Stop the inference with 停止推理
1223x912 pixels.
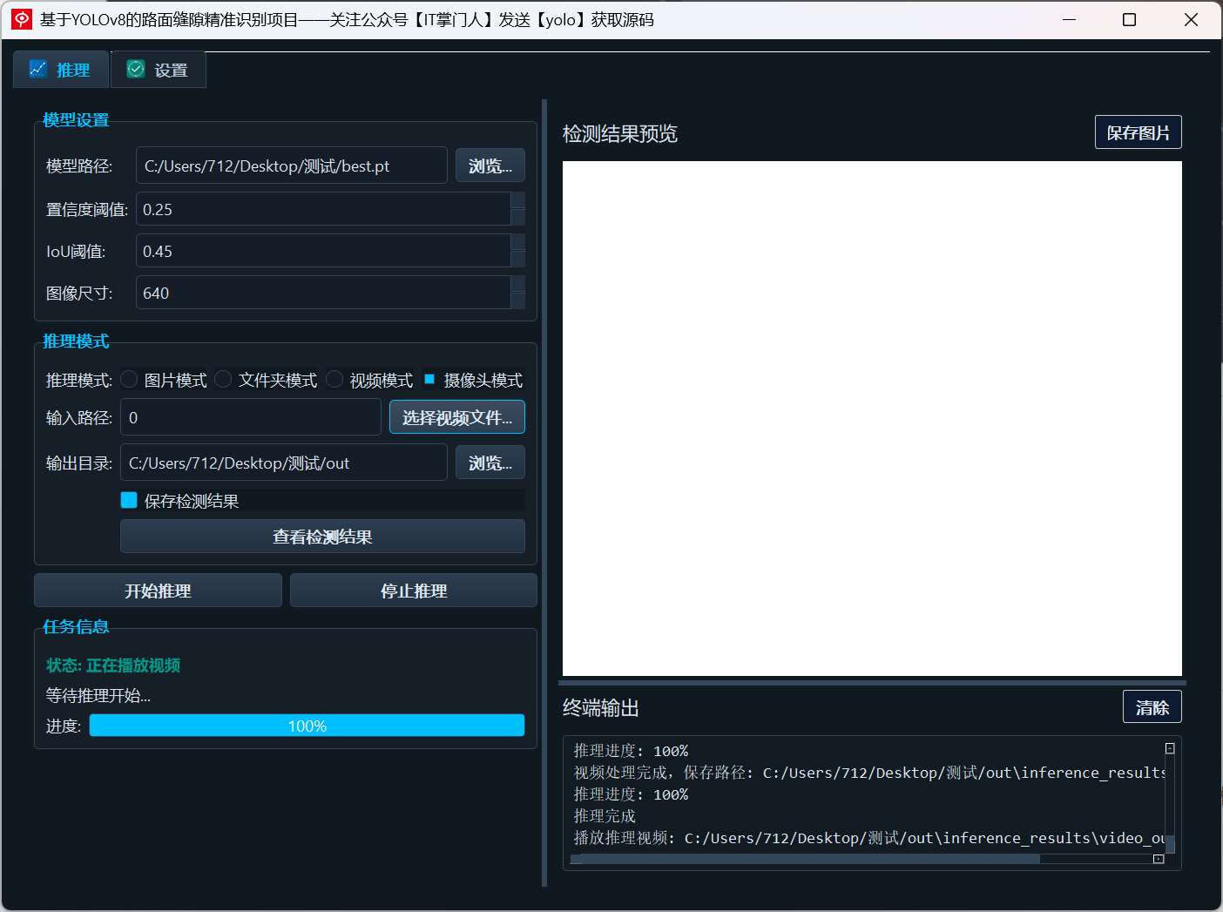point(414,591)
